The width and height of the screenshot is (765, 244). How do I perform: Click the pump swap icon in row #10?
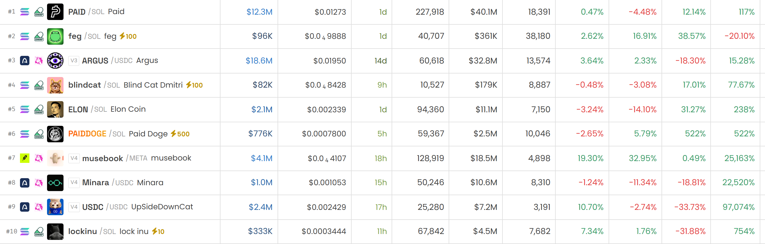click(39, 232)
